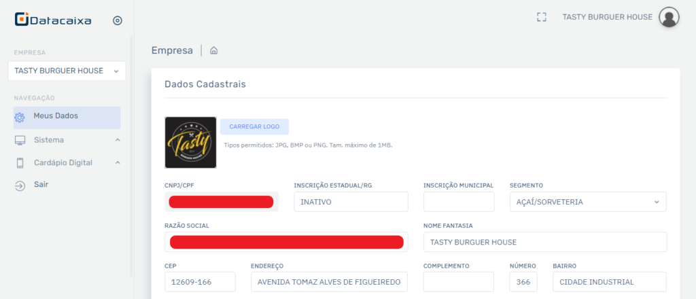This screenshot has height=299, width=696.
Task: Open the Segmento dropdown
Action: click(x=587, y=202)
